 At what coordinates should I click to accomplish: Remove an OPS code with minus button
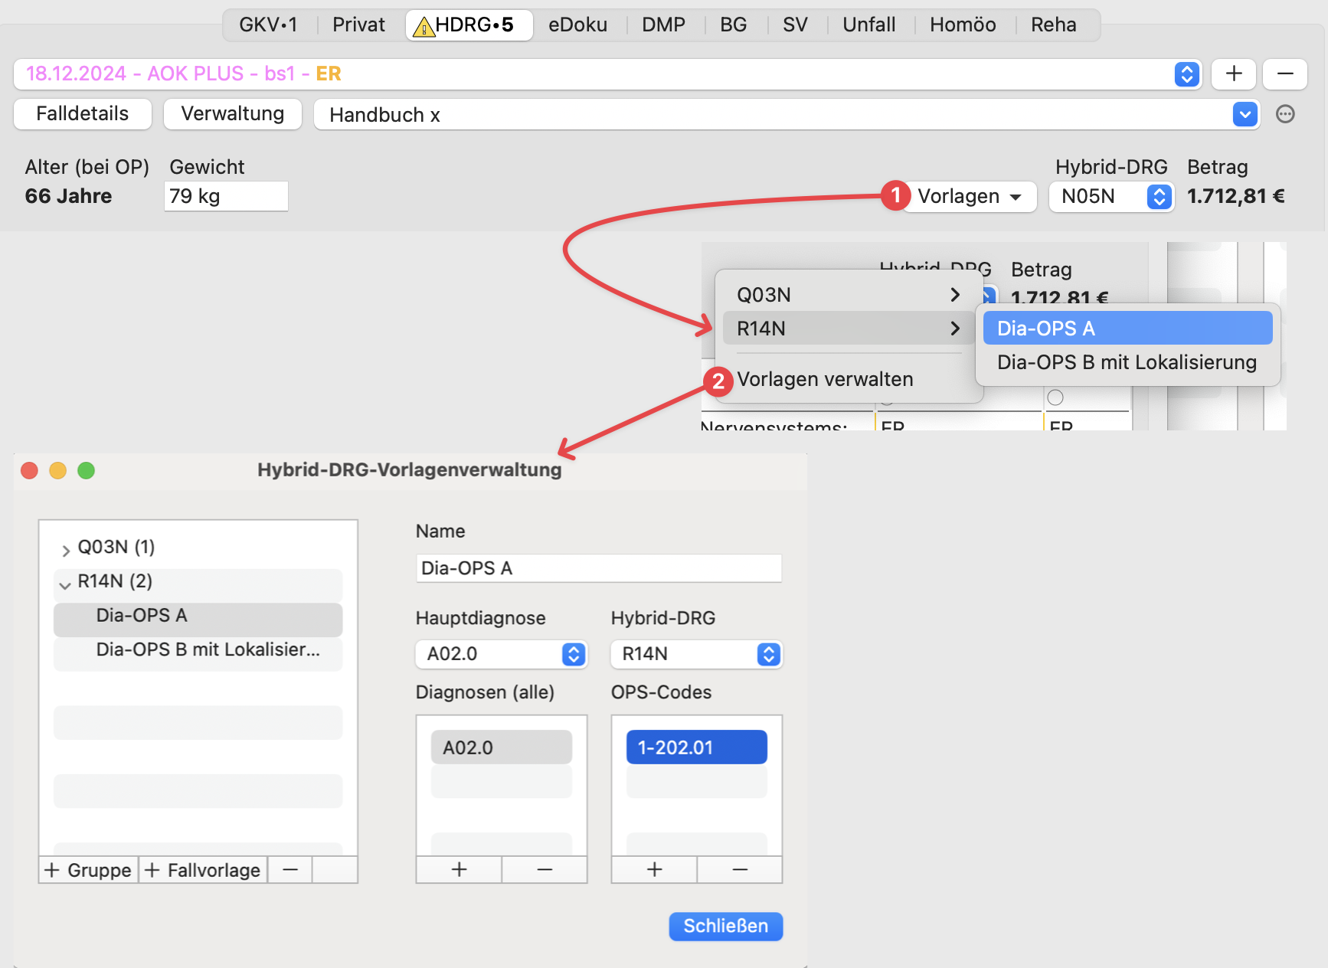point(740,869)
